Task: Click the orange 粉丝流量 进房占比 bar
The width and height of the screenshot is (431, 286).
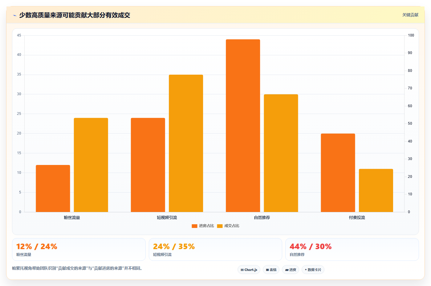Action: pos(53,189)
